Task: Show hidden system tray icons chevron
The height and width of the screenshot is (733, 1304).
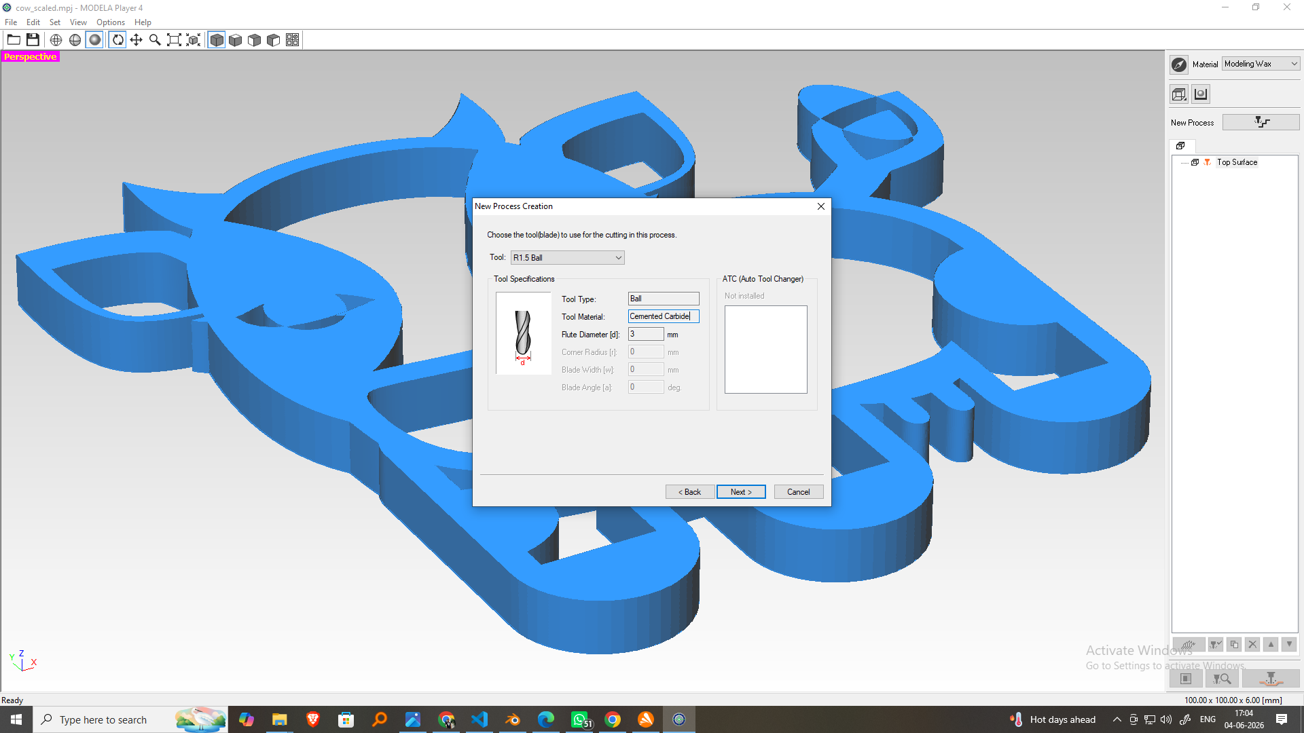Action: pos(1117,719)
